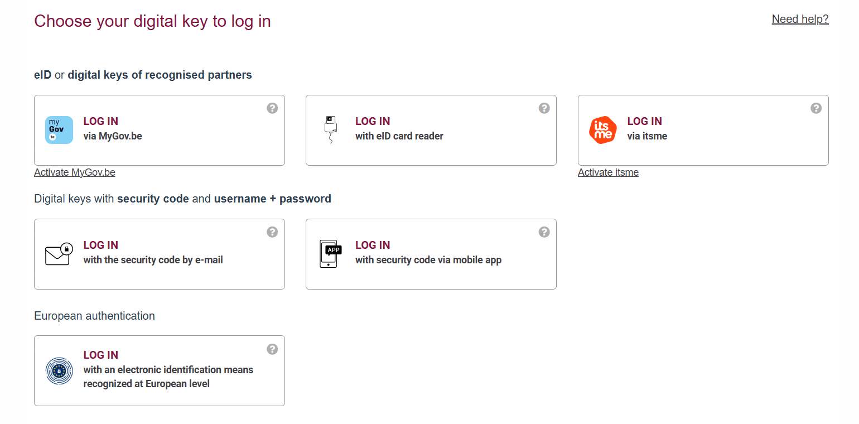
Task: Click the European authentication emblem icon
Action: (59, 370)
